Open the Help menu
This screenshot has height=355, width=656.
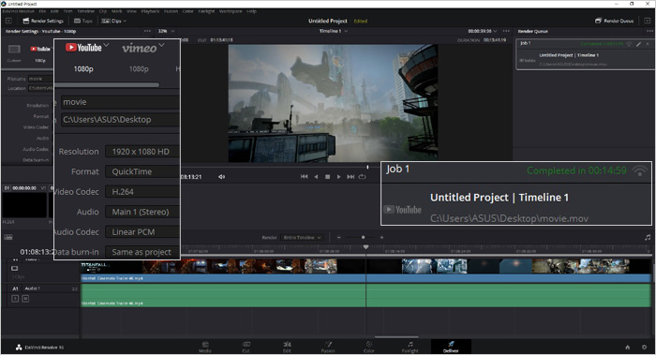pyautogui.click(x=251, y=11)
